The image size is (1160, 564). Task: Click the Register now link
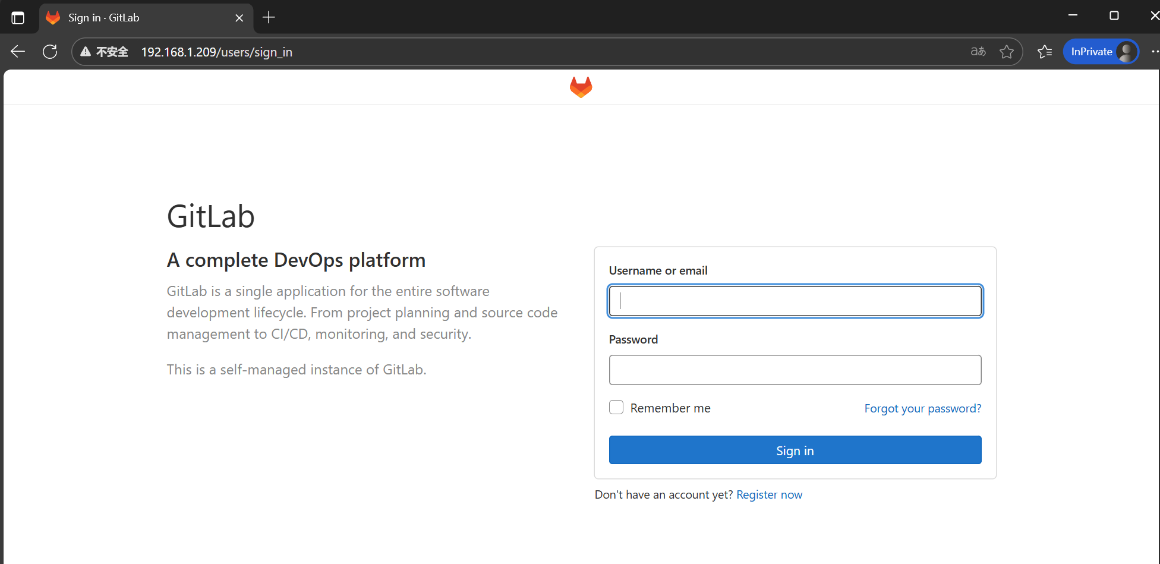769,494
